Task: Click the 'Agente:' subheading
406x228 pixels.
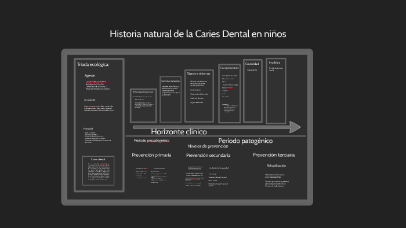Action: pyautogui.click(x=89, y=76)
